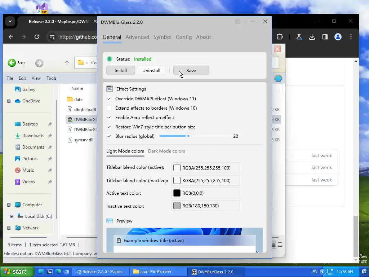Open Videos quick access folder
369x277 pixels.
25,182
